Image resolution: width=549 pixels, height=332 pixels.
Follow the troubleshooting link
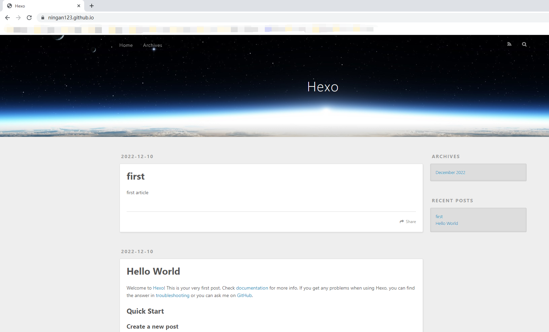[x=172, y=295]
